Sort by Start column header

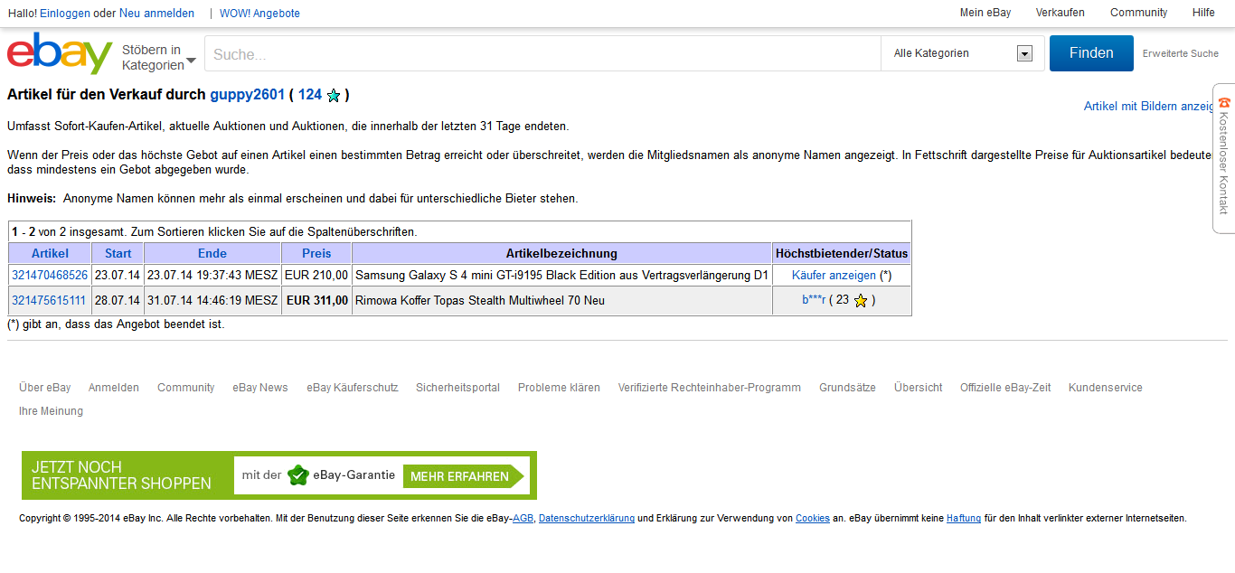pyautogui.click(x=118, y=253)
